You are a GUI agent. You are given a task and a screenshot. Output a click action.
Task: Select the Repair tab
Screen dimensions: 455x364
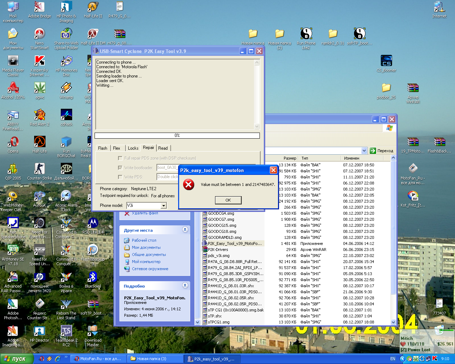[x=149, y=148]
